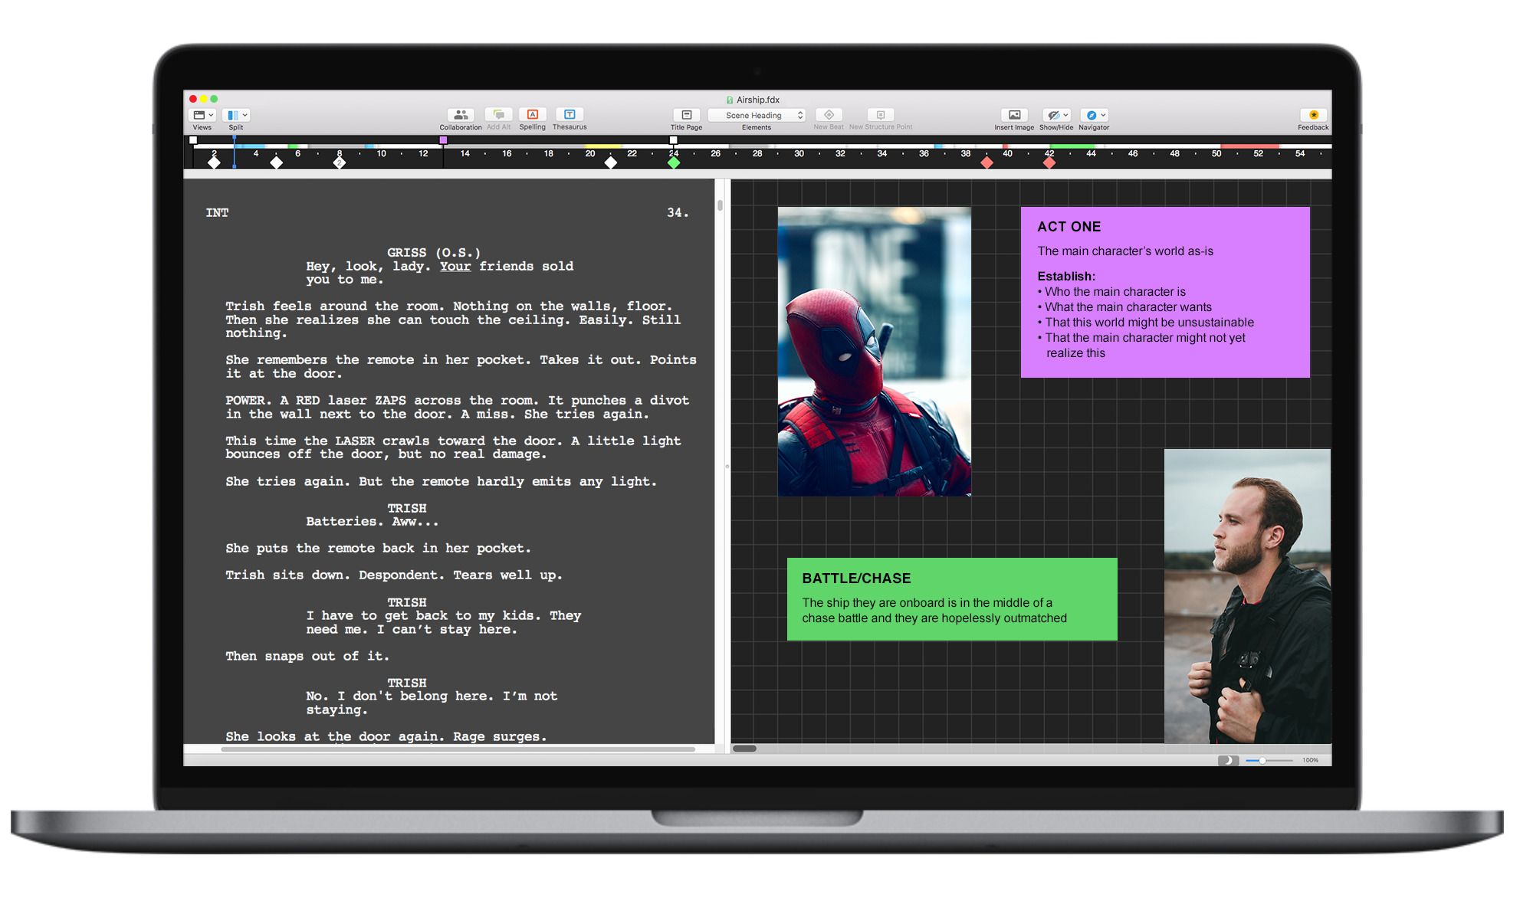Open the Thesaurus
The height and width of the screenshot is (921, 1520).
(x=570, y=115)
